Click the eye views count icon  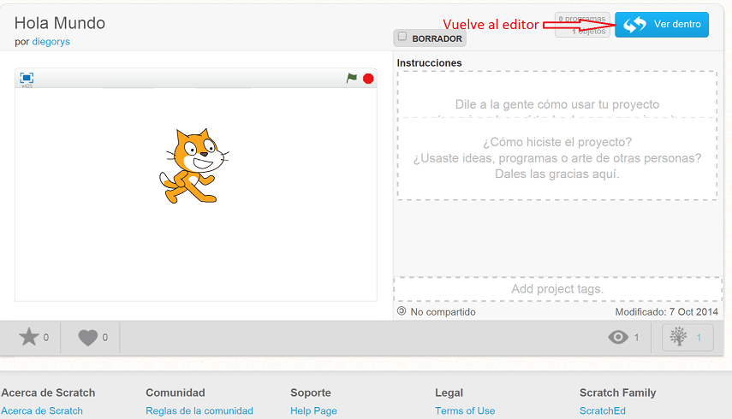click(618, 338)
